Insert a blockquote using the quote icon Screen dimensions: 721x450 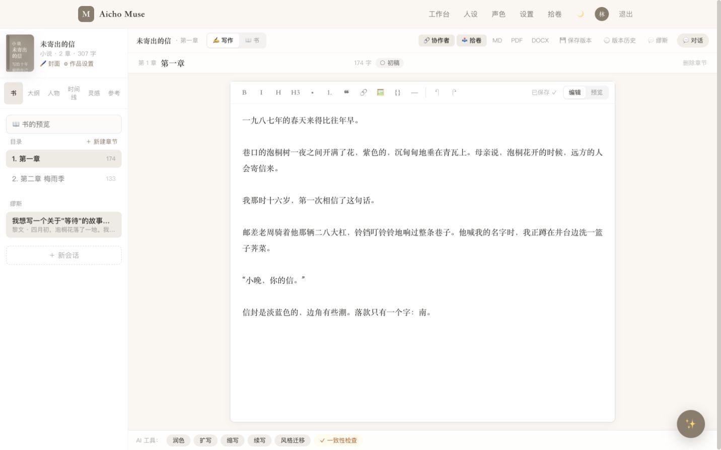tap(346, 93)
